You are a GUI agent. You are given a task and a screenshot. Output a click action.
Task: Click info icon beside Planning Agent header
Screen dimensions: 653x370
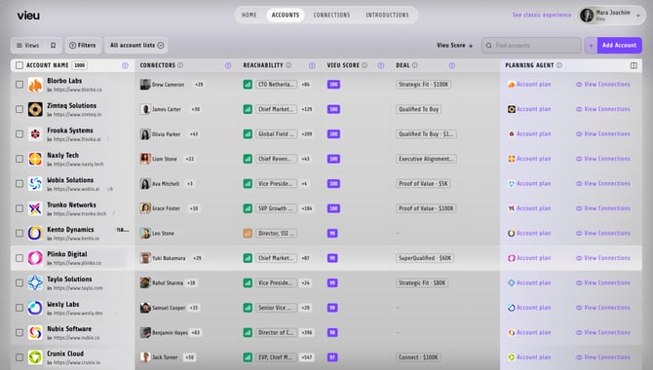point(559,65)
